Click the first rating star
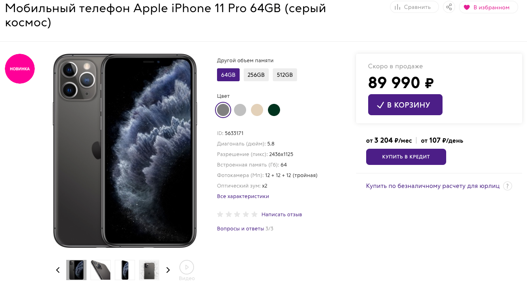The image size is (527, 289). (x=220, y=214)
